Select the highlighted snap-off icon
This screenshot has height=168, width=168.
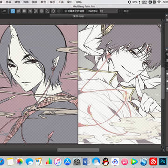[13, 11]
